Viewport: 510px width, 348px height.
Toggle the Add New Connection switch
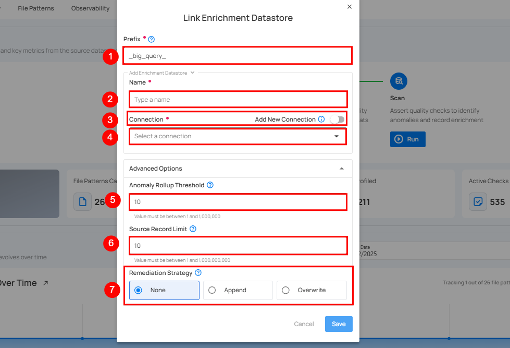click(337, 119)
